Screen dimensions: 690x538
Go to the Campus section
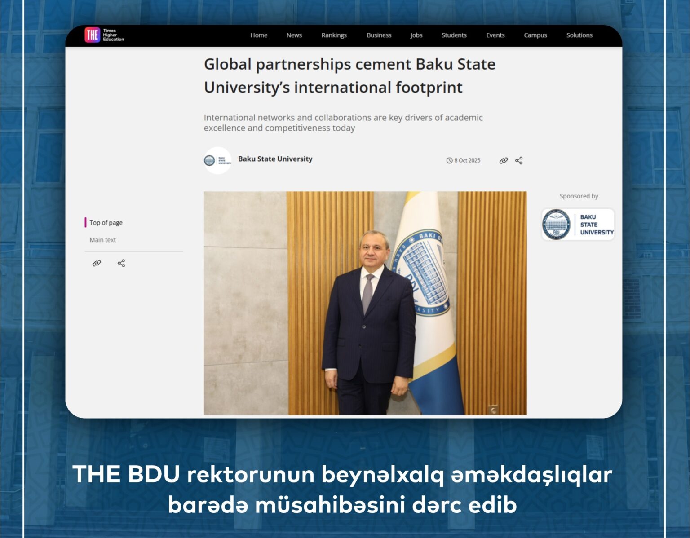pos(535,35)
